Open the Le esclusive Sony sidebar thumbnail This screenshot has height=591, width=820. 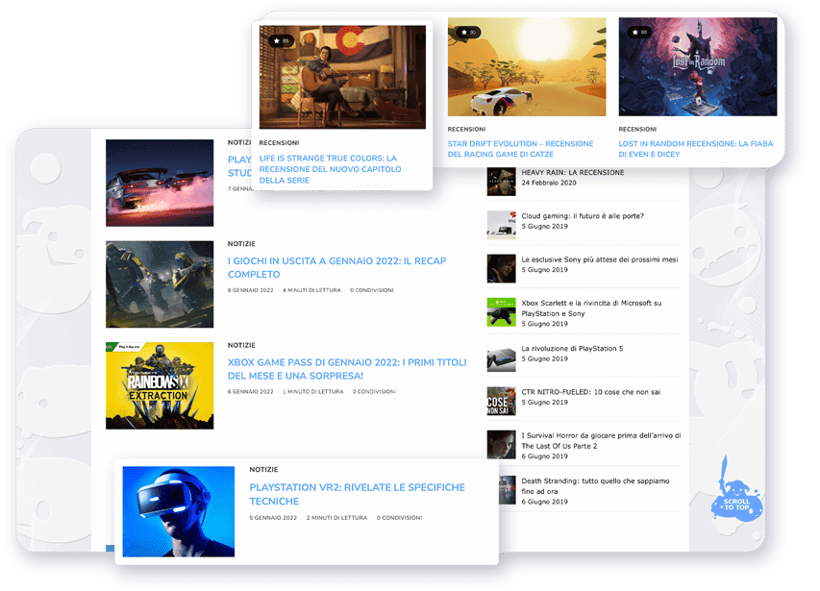click(501, 268)
